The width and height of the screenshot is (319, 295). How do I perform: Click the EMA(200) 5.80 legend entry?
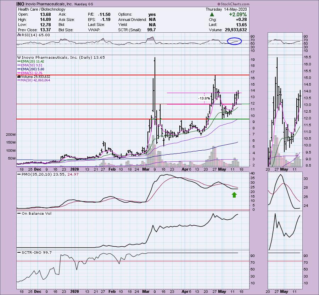tap(31, 69)
